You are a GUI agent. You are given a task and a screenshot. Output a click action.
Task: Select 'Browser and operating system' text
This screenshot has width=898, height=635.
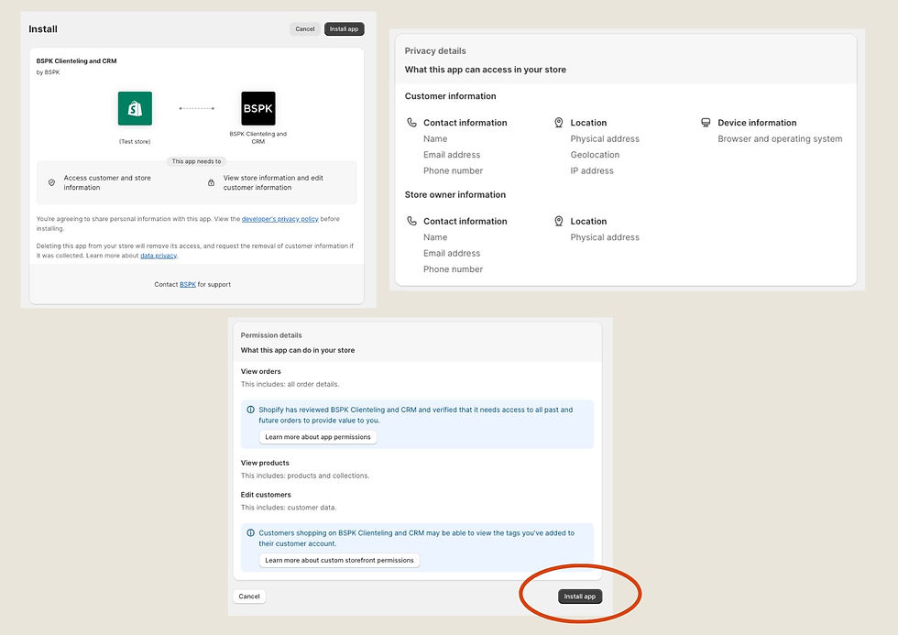pos(780,138)
